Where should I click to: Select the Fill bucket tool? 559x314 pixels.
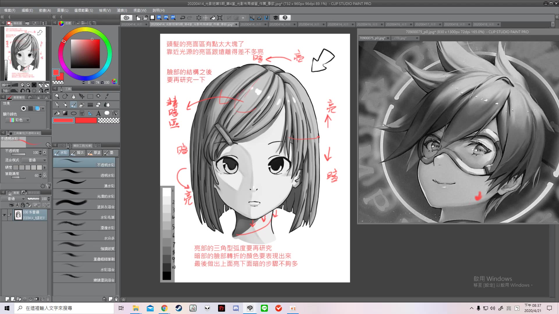[57, 113]
